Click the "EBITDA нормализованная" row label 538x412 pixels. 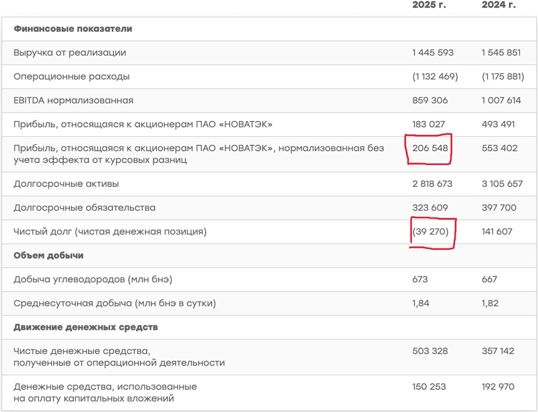coord(73,100)
